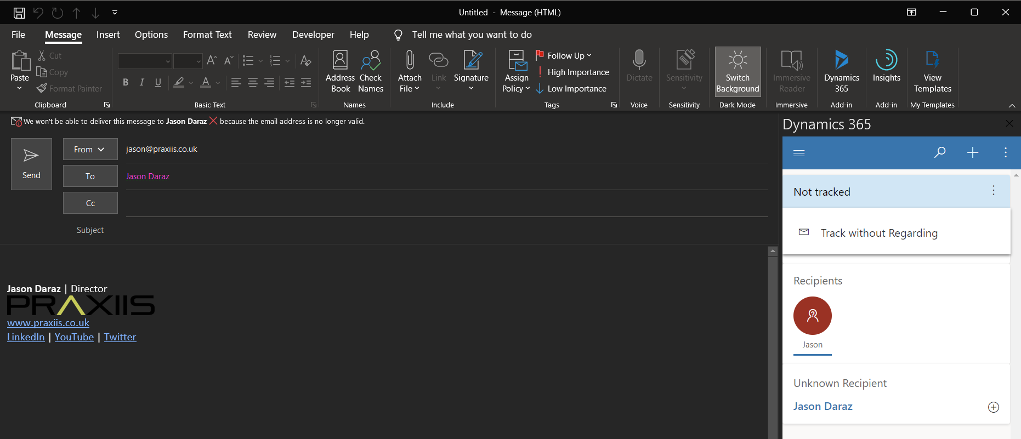Image resolution: width=1021 pixels, height=439 pixels.
Task: Toggle italic formatting
Action: (x=141, y=82)
